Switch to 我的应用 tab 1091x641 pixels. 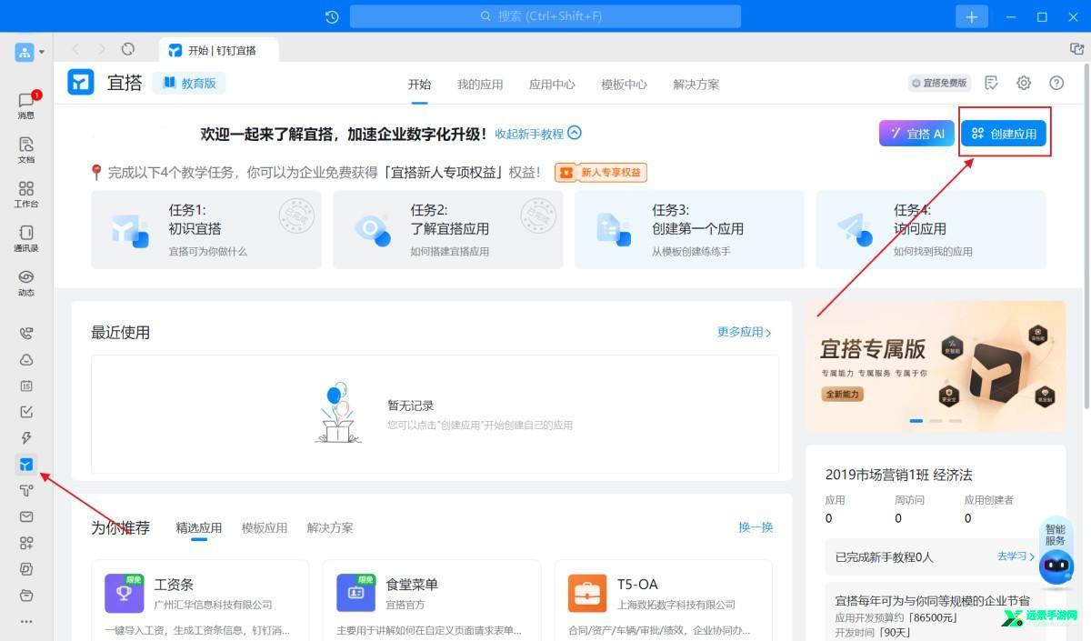[480, 85]
